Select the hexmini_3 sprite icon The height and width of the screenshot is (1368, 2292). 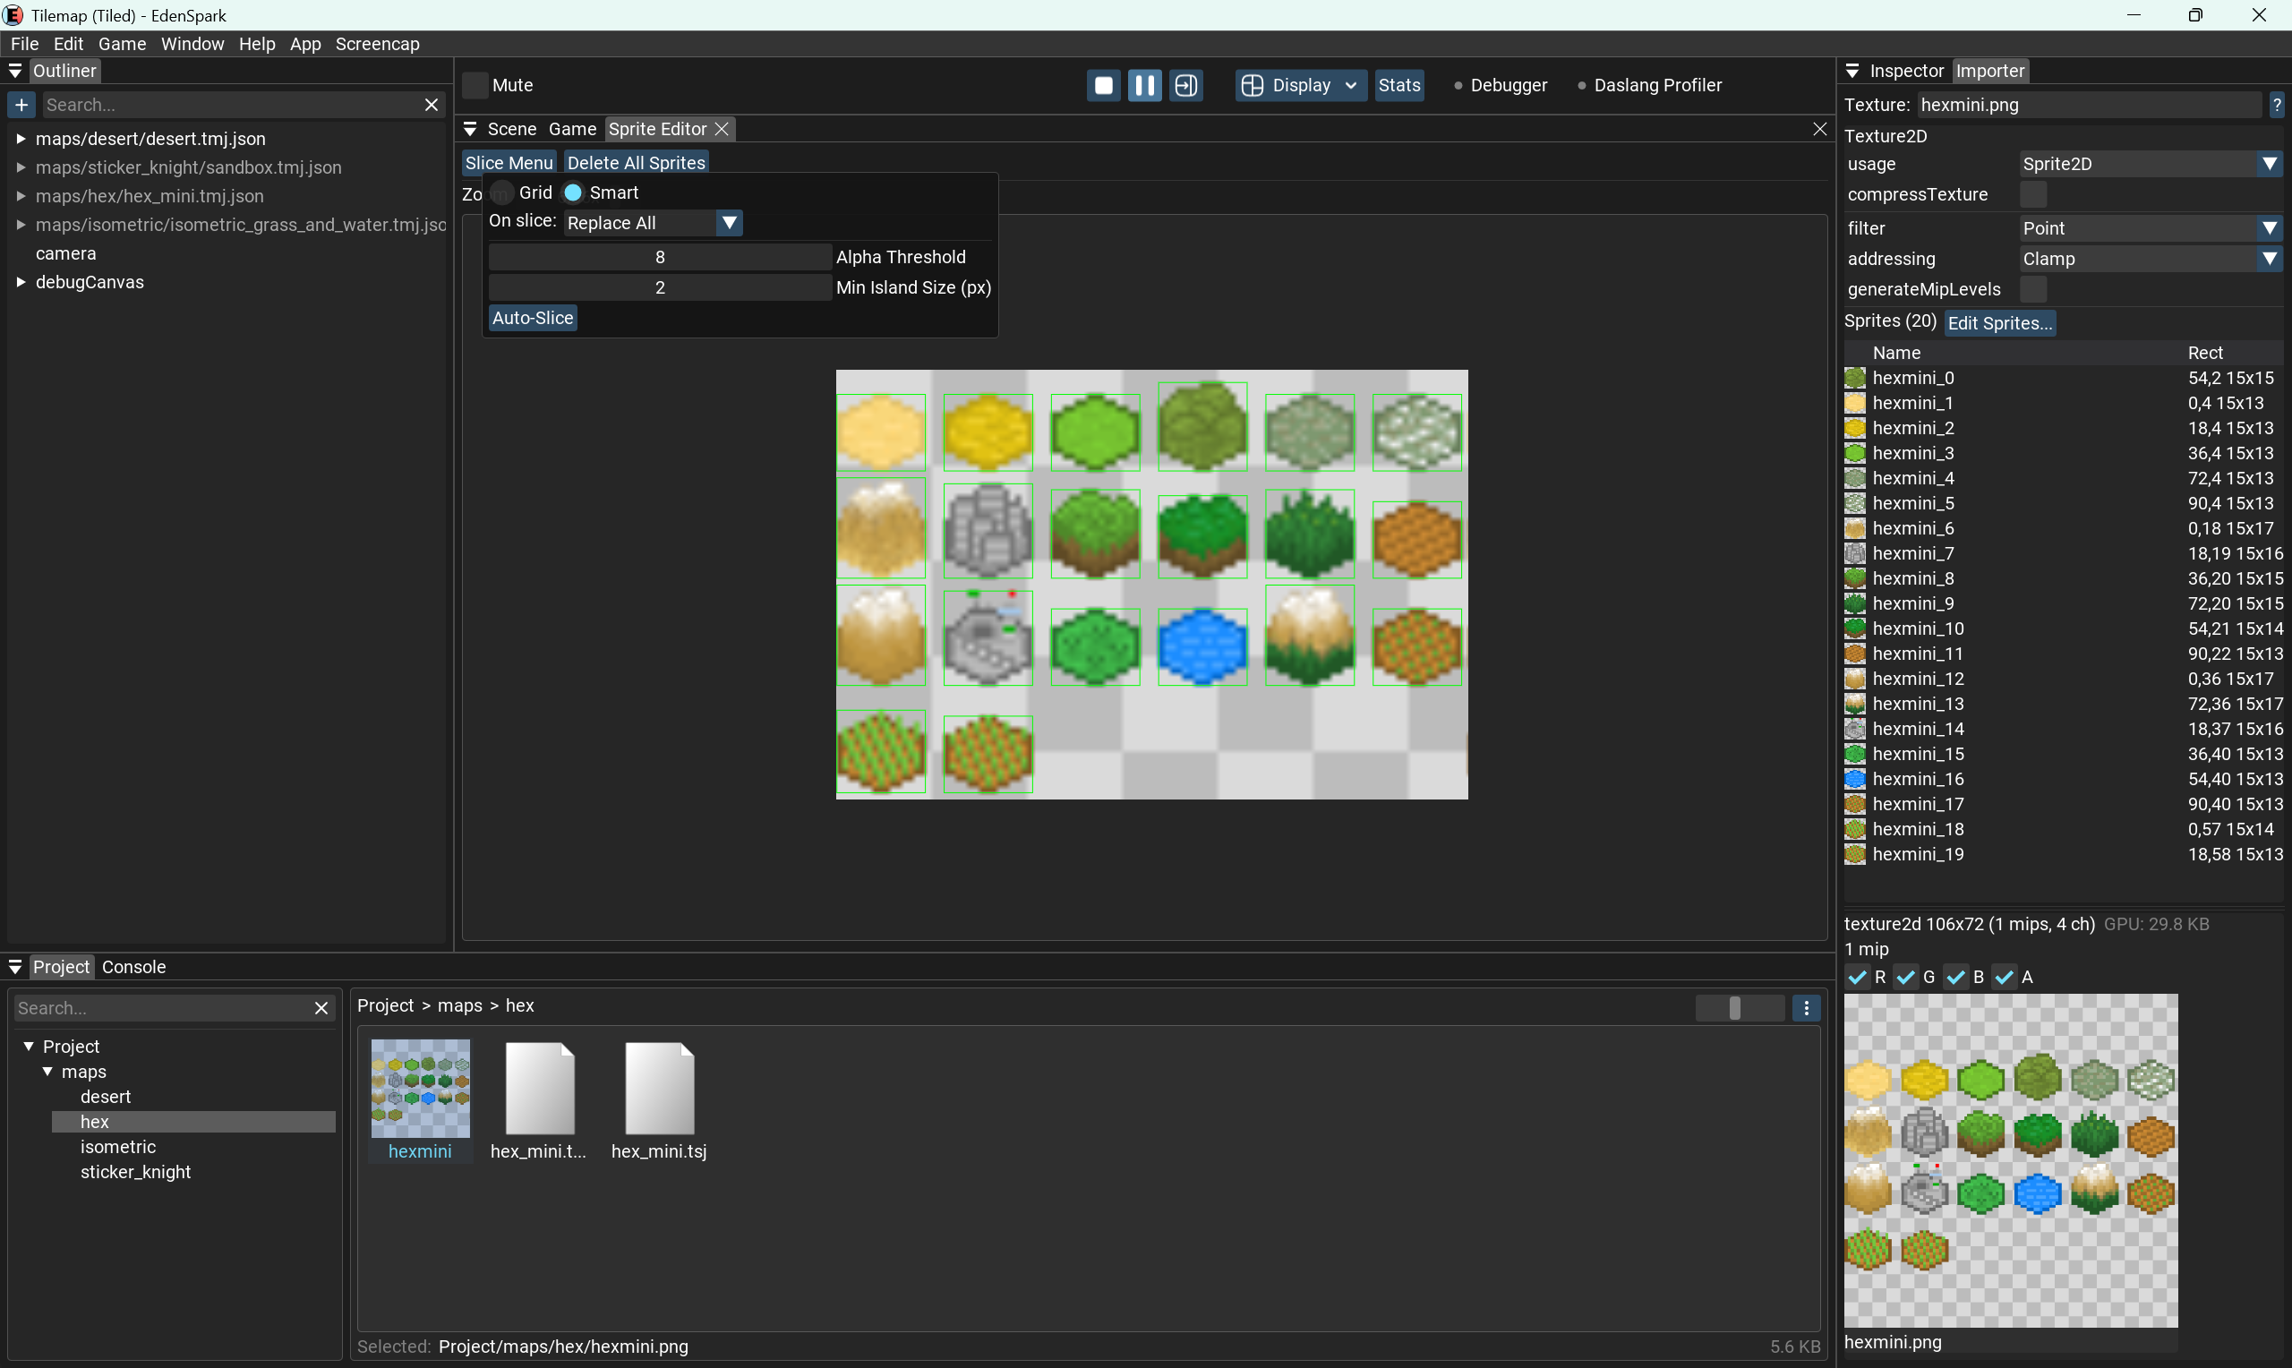point(1855,453)
